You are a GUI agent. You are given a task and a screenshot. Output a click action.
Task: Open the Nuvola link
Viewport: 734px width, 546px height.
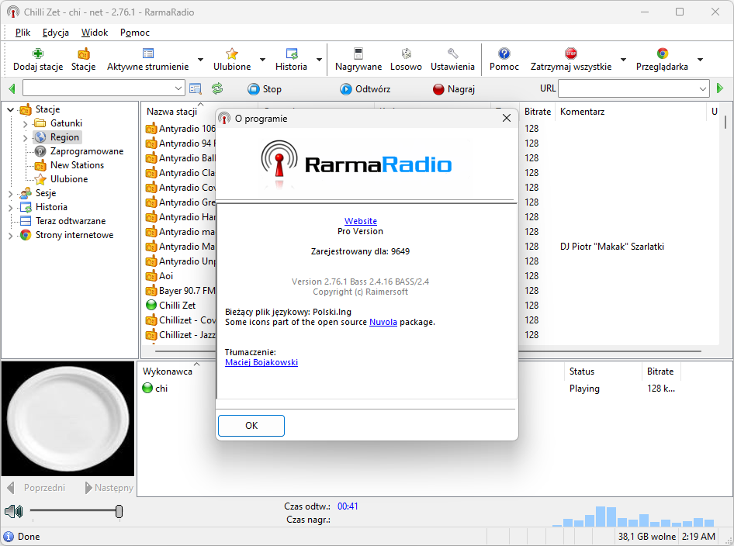(x=383, y=322)
